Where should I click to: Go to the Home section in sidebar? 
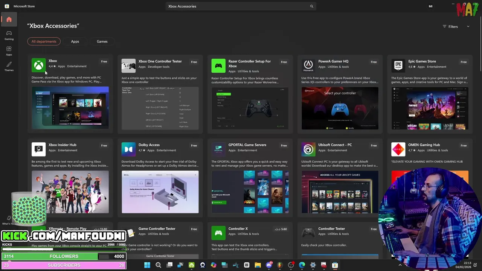(x=9, y=20)
